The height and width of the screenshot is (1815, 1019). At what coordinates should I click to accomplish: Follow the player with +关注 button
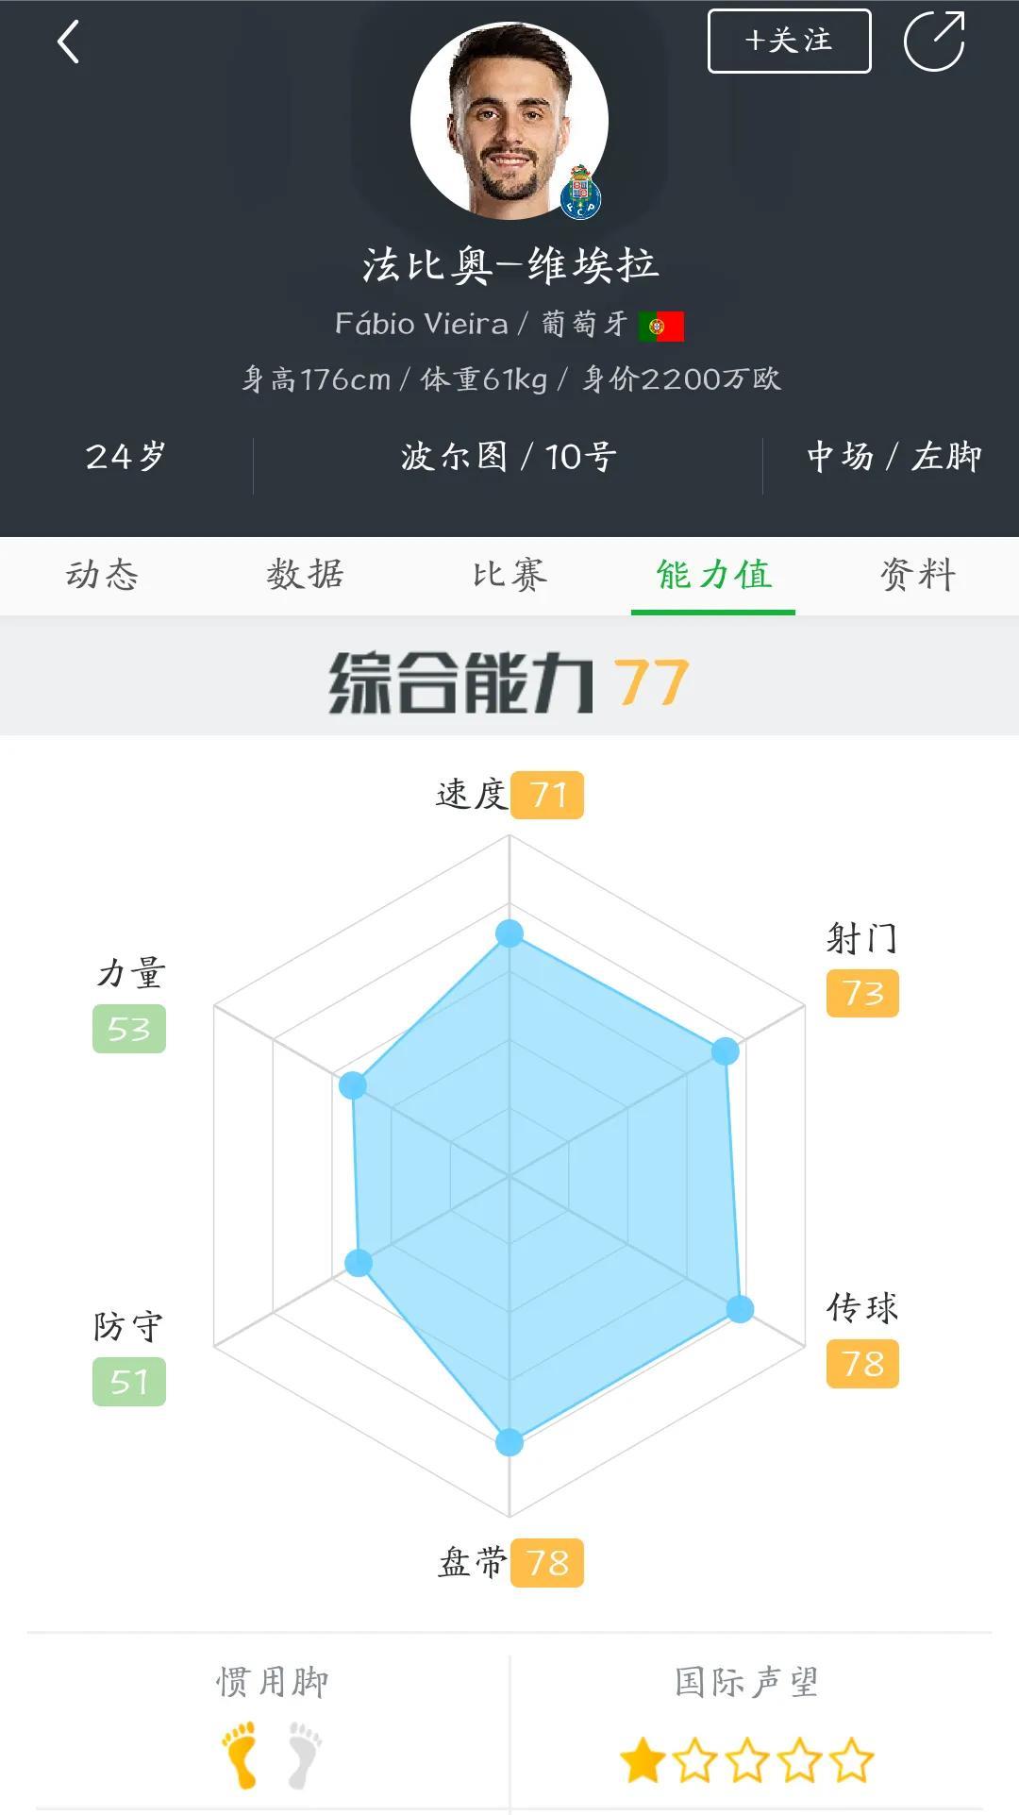click(790, 41)
